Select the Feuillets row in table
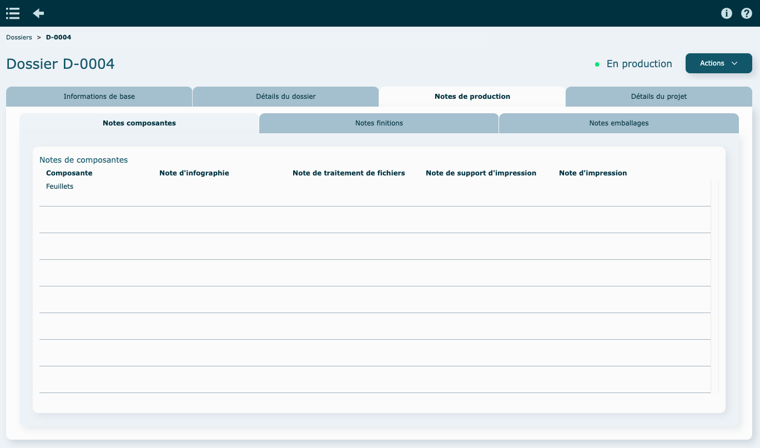 pos(60,187)
